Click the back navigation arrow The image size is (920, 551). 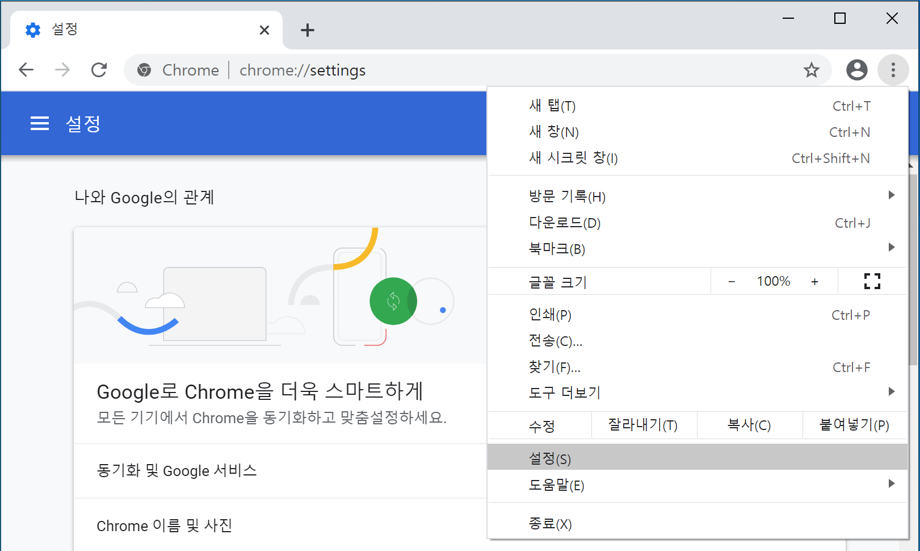(x=26, y=70)
